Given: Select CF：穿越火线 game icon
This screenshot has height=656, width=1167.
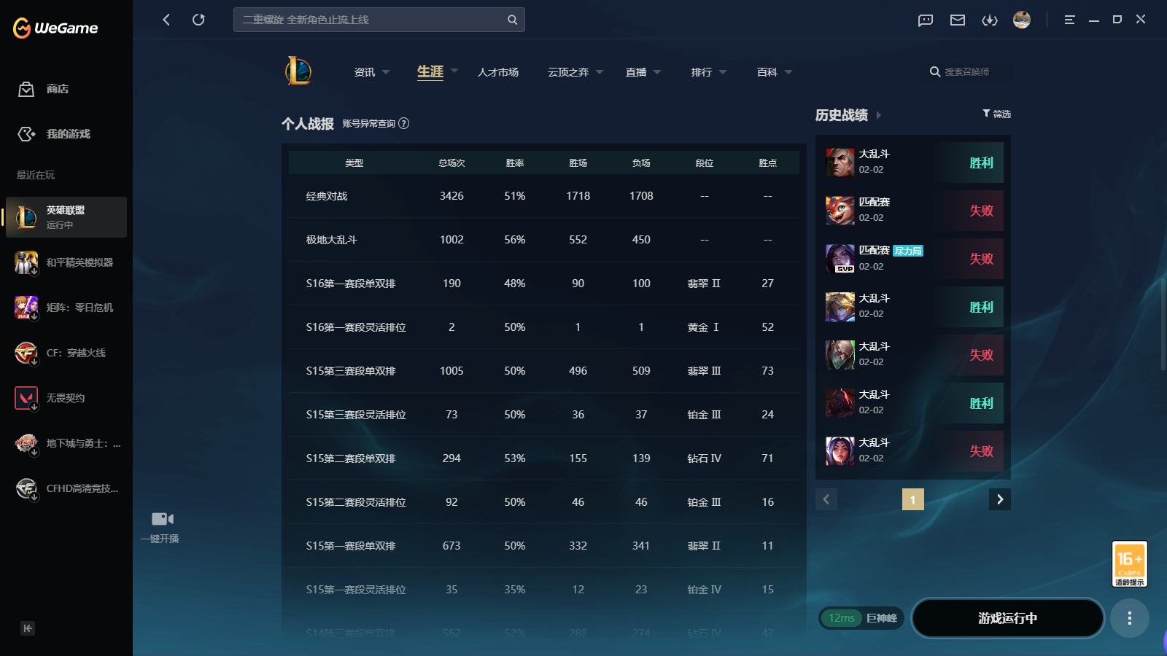Looking at the screenshot, I should tap(26, 353).
